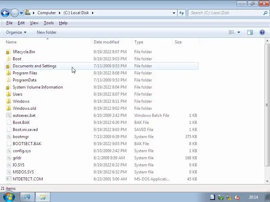Expand arrow after Computer breadcrumb
The width and height of the screenshot is (270, 202).
coord(60,13)
